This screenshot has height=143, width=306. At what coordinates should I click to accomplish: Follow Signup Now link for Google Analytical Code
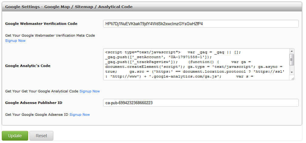point(89,91)
